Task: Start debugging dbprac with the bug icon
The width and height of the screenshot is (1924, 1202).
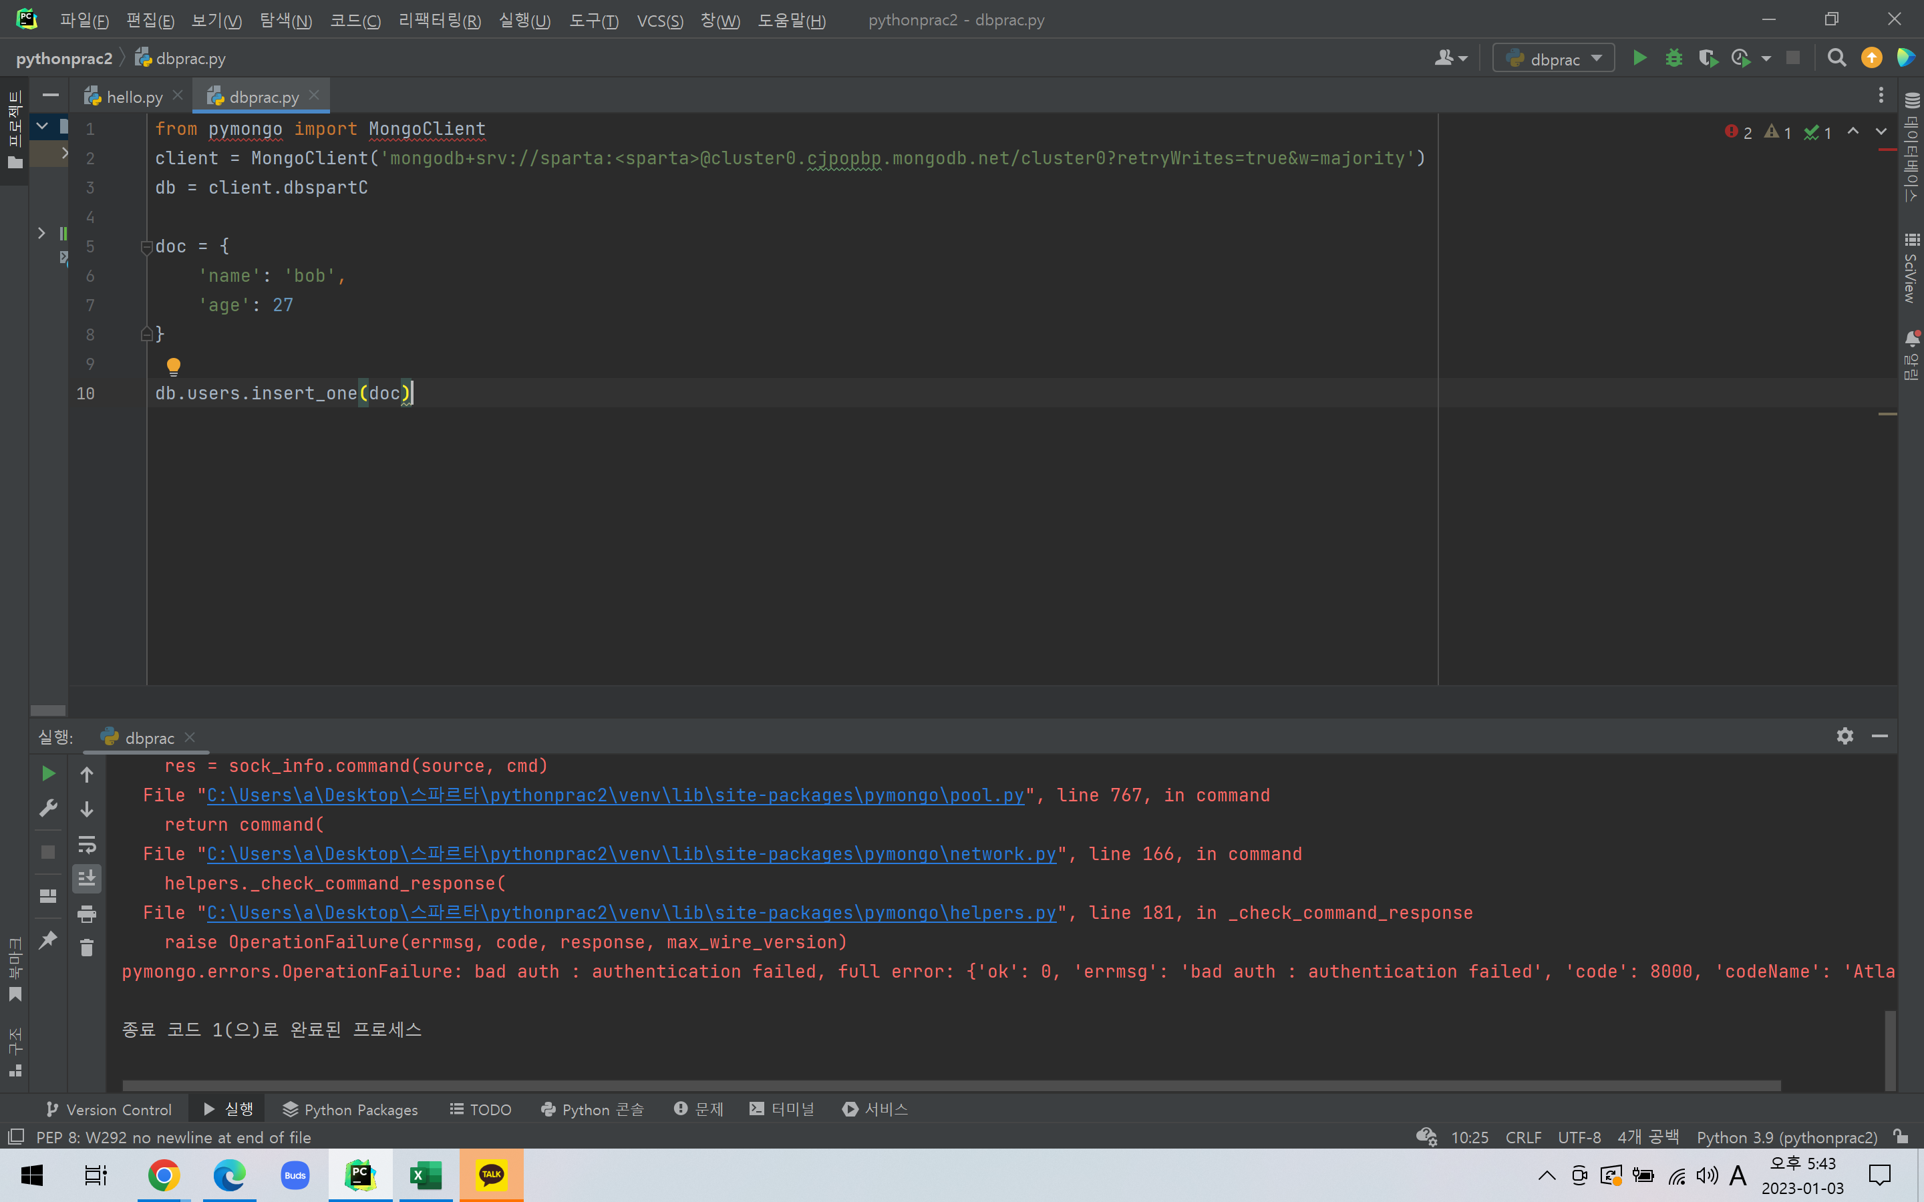Action: [1673, 58]
